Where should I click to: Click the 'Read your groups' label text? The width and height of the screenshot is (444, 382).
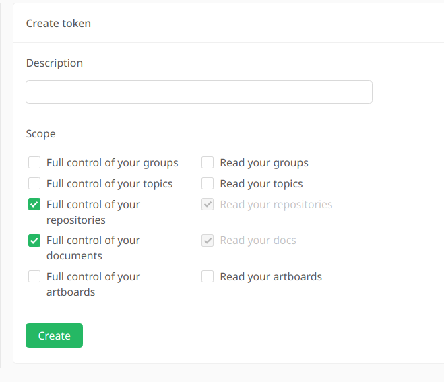pos(264,162)
